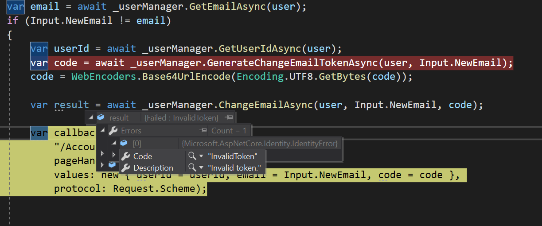
Task: Click the ChangeEmailAsync method call
Action: pyautogui.click(x=266, y=105)
